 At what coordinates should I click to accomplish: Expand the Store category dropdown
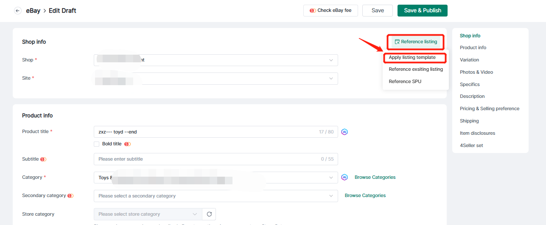148,214
